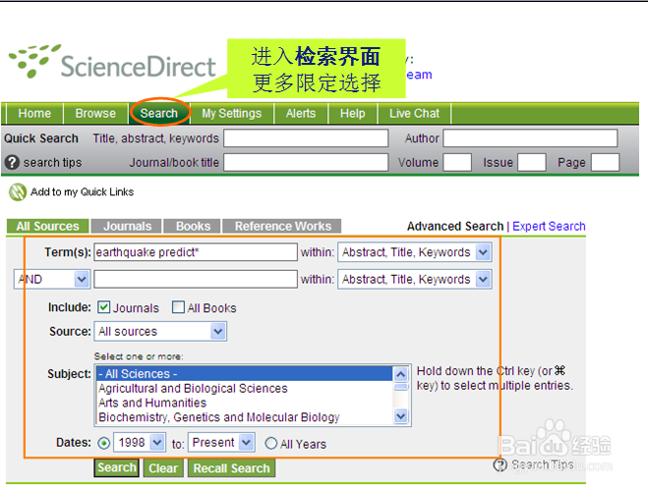Click the Search Tips help icon at bottom right
Screen dimensions: 648x488
pyautogui.click(x=500, y=464)
